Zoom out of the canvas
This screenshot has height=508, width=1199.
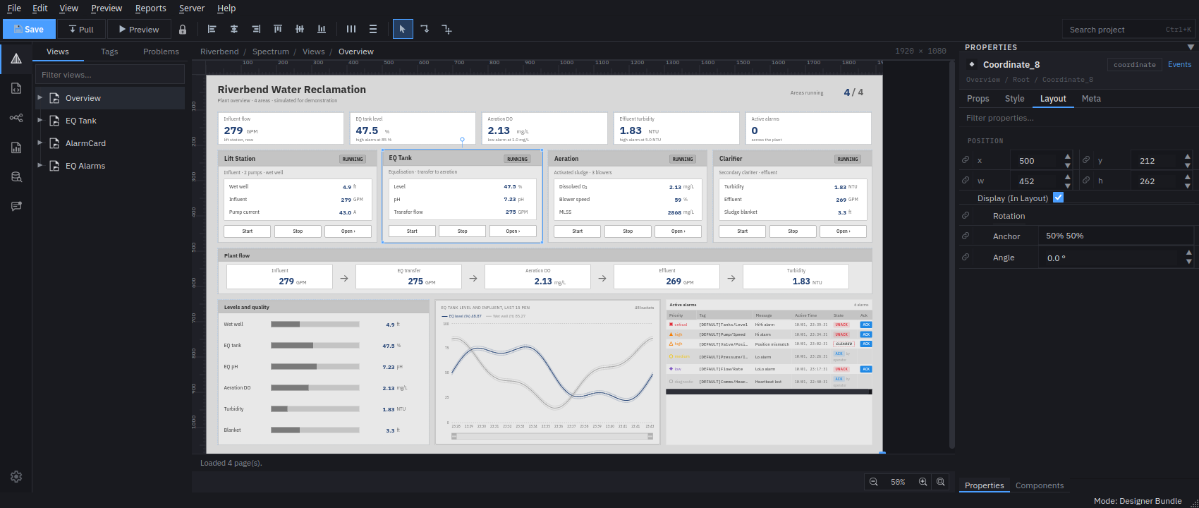[x=874, y=482]
